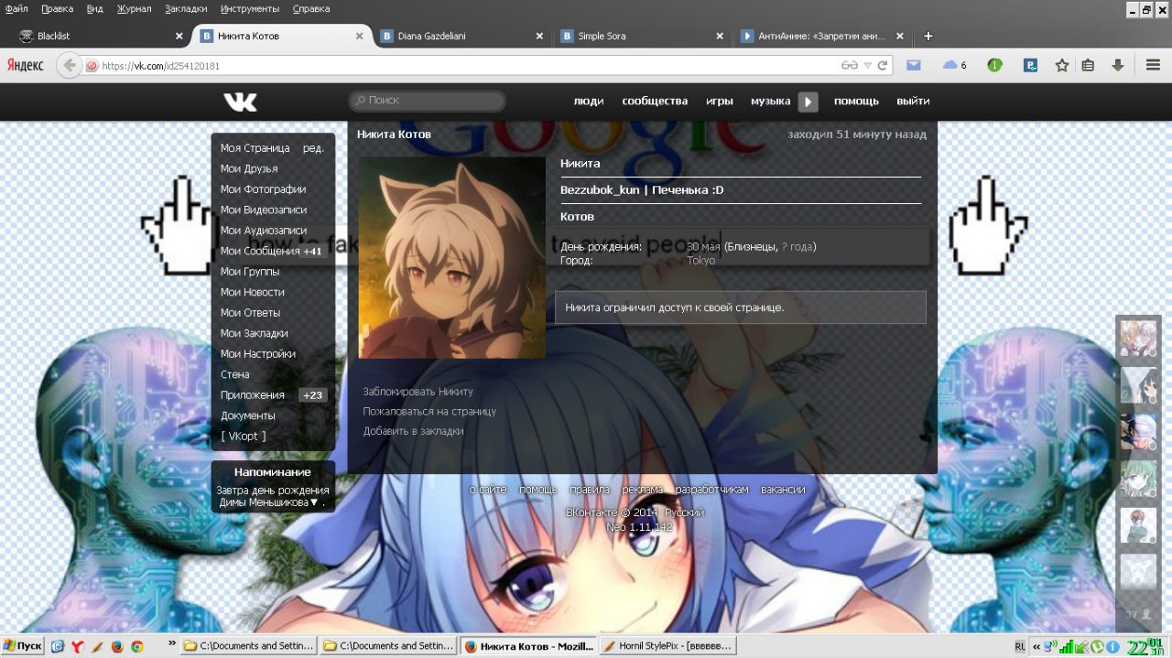Close the Diana Gazdeliani tab
This screenshot has width=1172, height=658.
click(540, 37)
